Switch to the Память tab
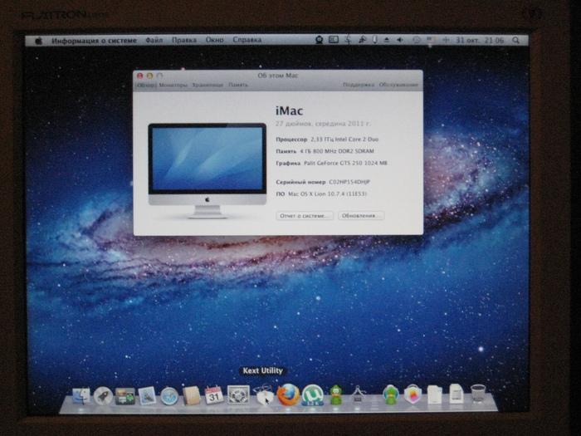Viewport: 581px width, 436px height. (238, 86)
